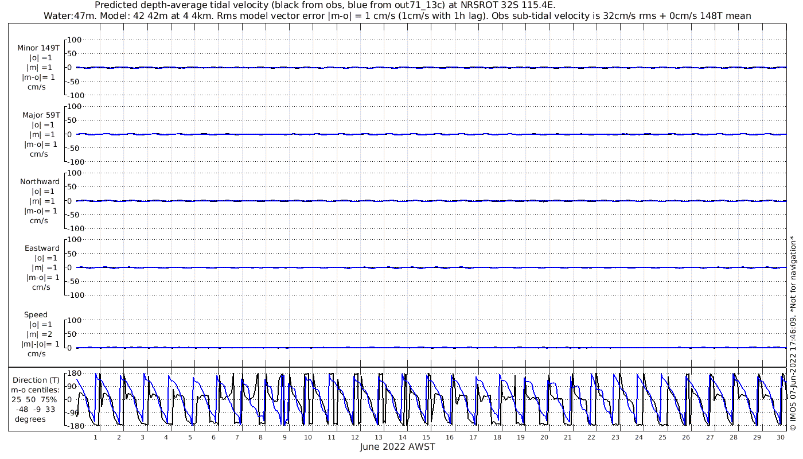Click the '100' tick of the Minor panel
This screenshot has height=459, width=803.
tap(76, 40)
